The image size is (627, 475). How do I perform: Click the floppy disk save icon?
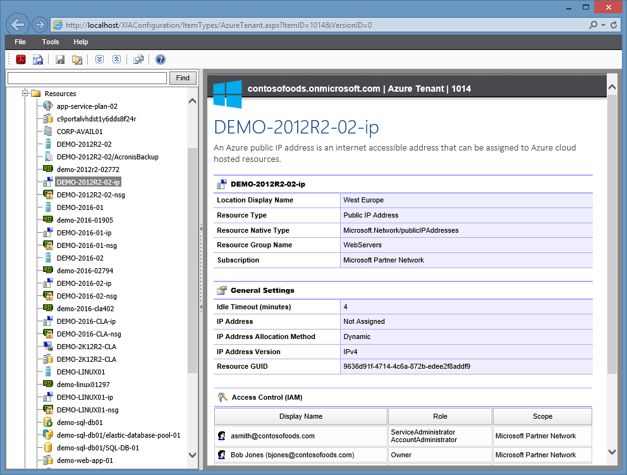60,59
